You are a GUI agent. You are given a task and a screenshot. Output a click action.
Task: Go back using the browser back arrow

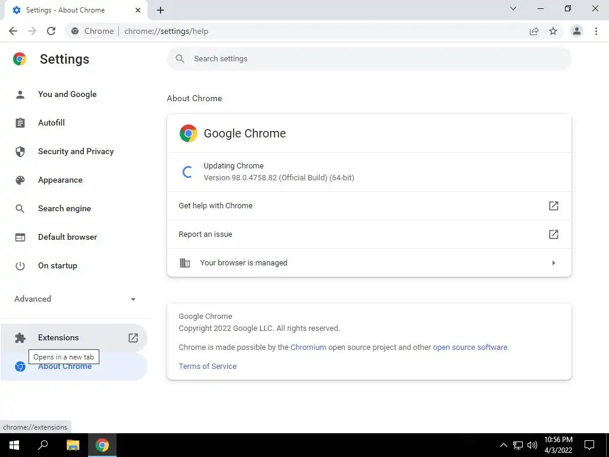[13, 31]
